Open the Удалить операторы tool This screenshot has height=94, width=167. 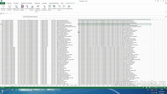(x=44, y=8)
